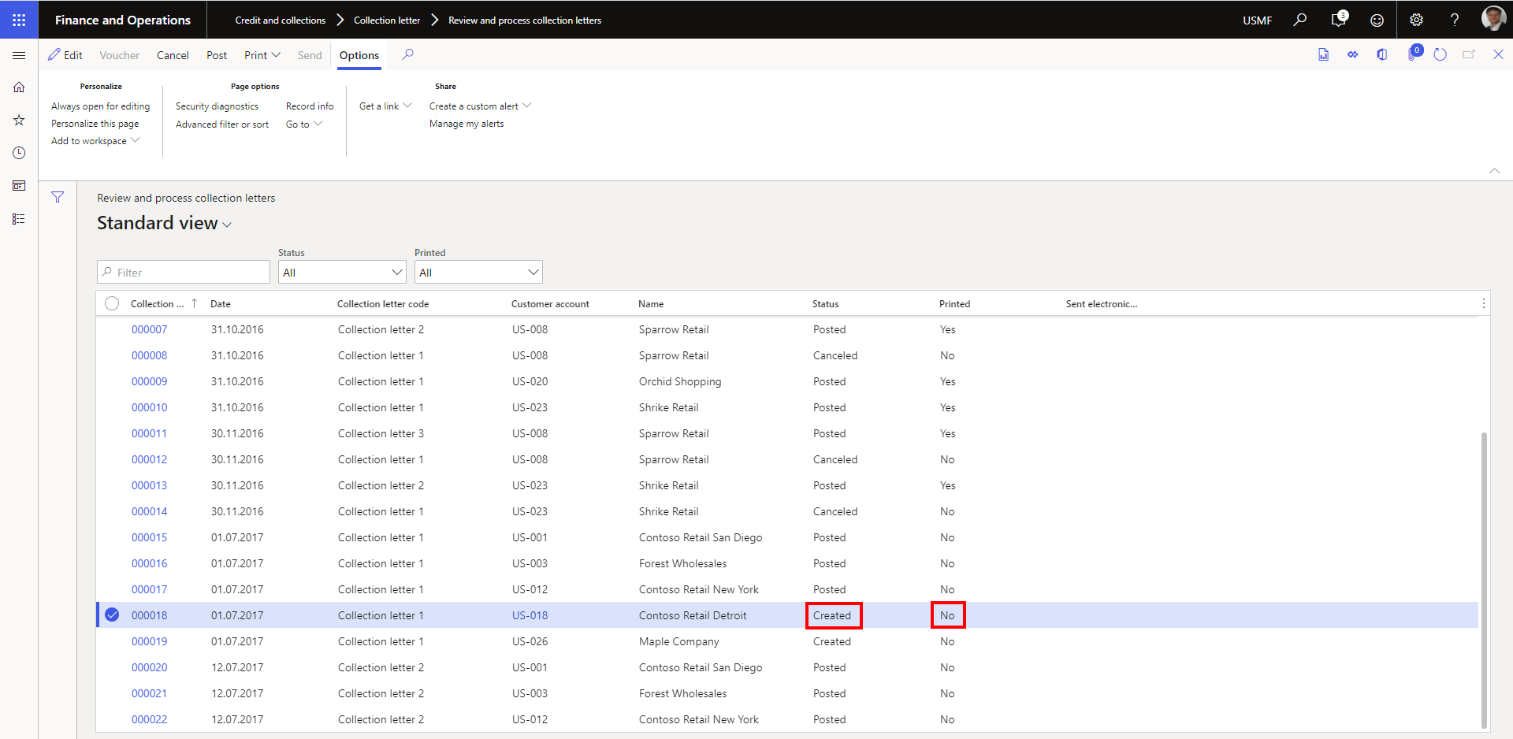Click Personalize this page
This screenshot has height=739, width=1513.
(x=95, y=123)
